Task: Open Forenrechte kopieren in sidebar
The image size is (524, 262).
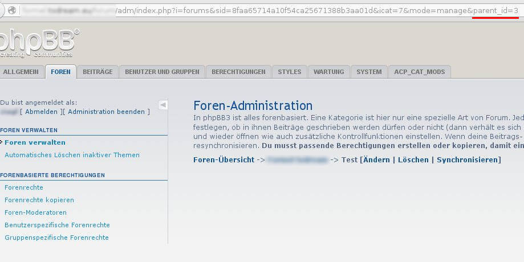Action: (39, 200)
